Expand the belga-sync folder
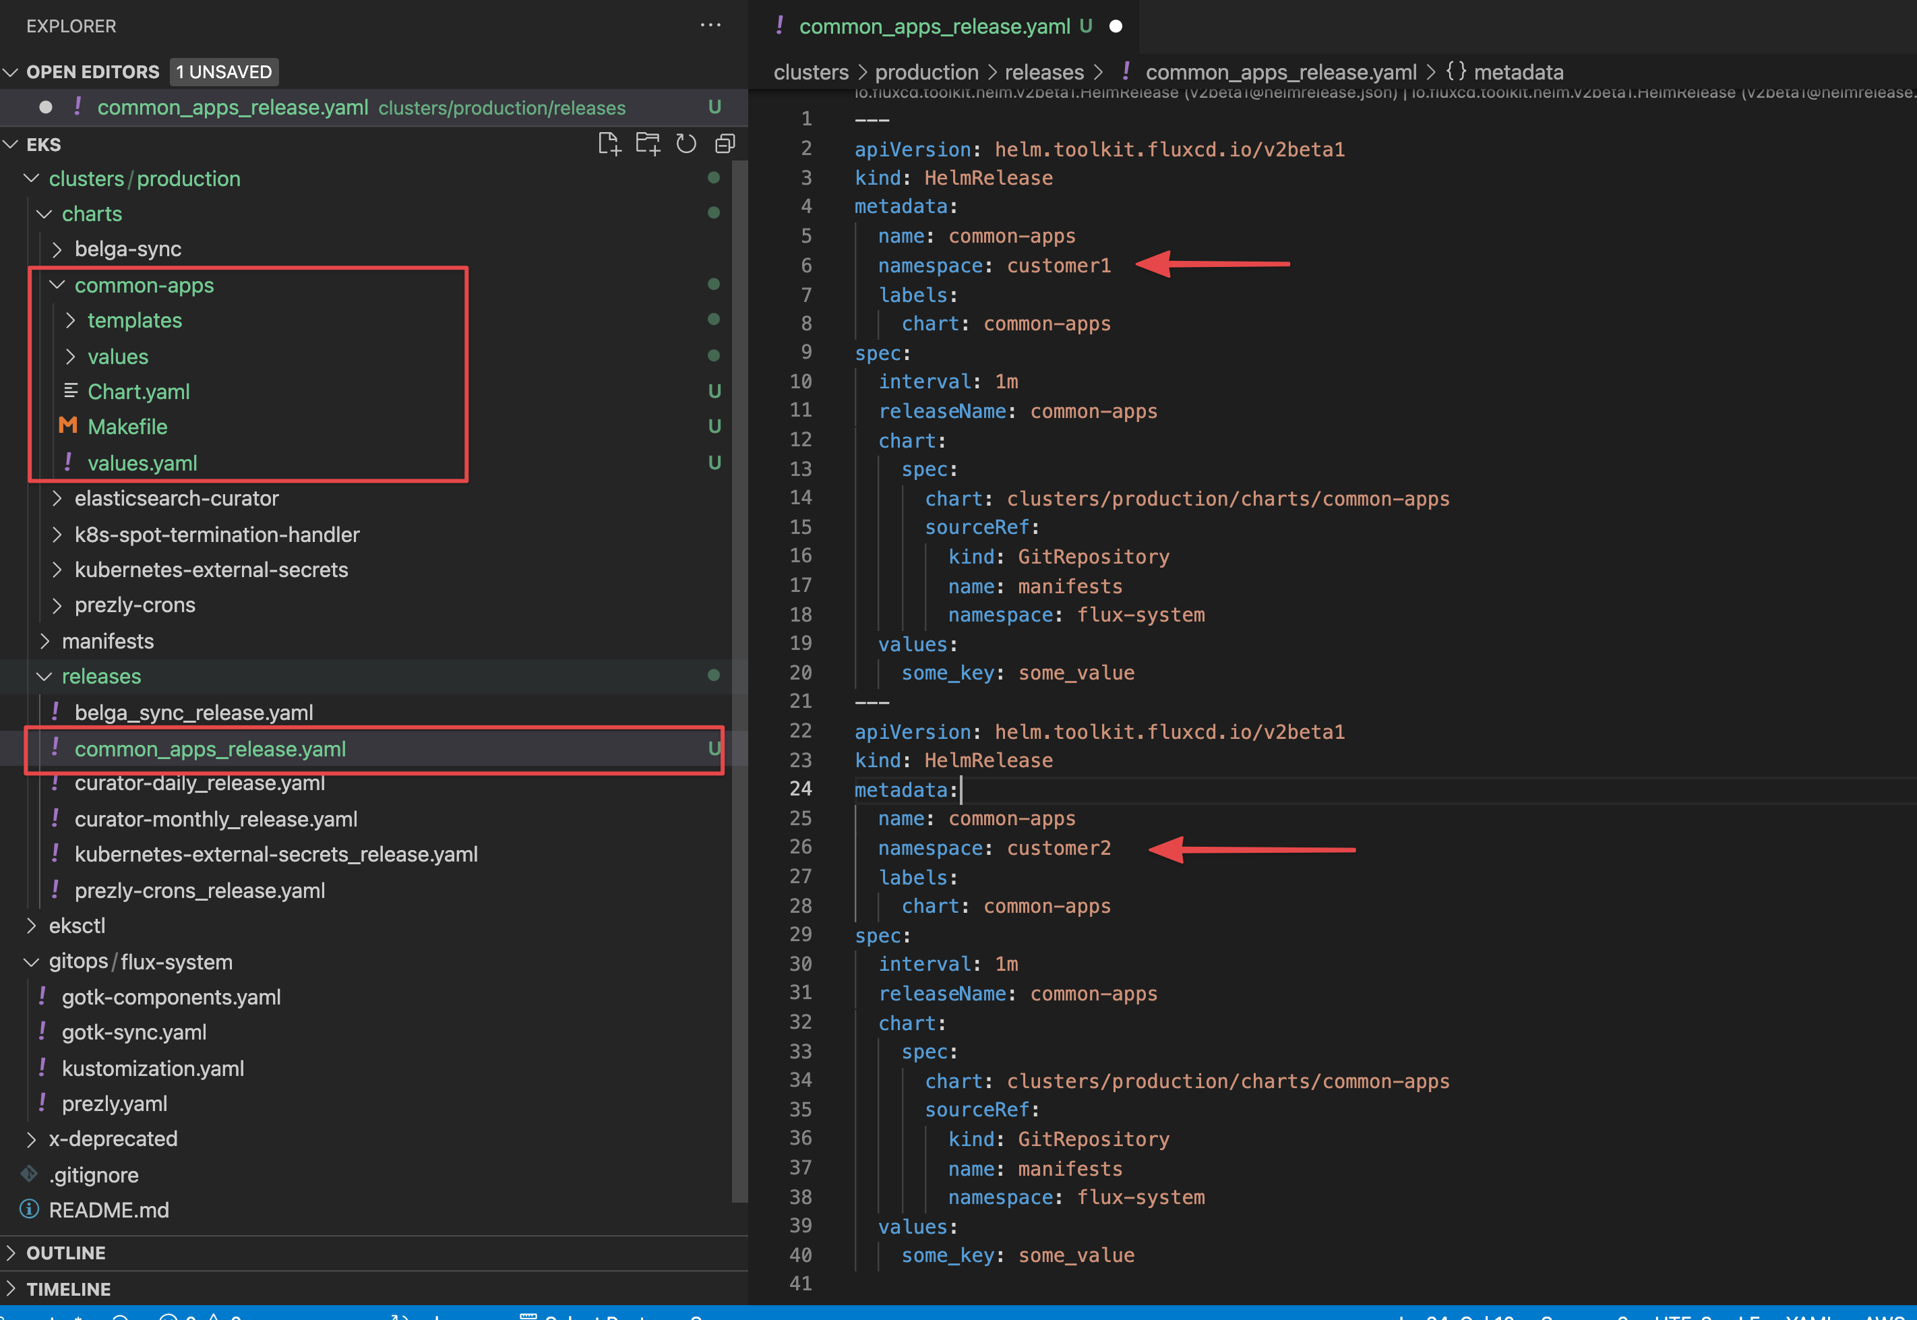The image size is (1917, 1320). [x=127, y=249]
